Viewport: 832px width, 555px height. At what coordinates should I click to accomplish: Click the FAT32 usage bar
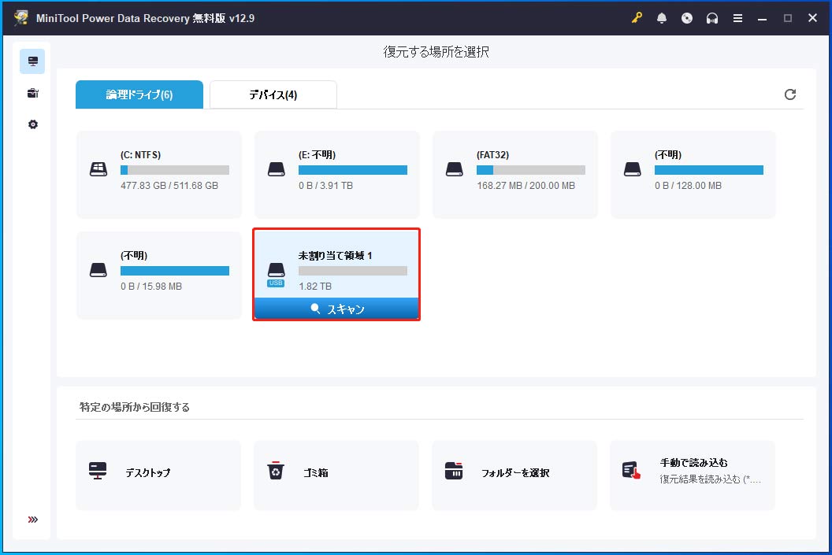[530, 170]
